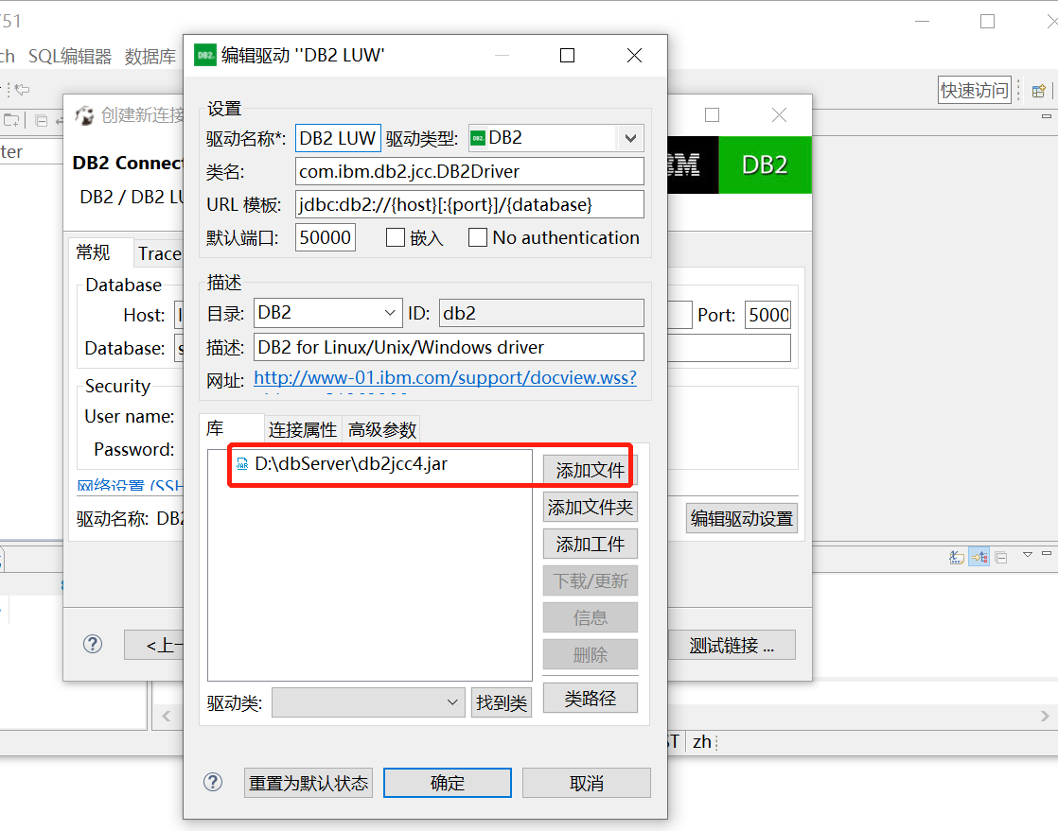The height and width of the screenshot is (831, 1058).
Task: Click the new folder icon in the toolbar
Action: click(11, 119)
